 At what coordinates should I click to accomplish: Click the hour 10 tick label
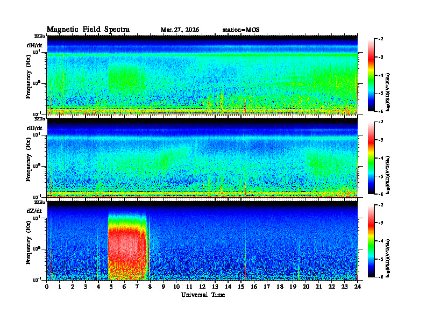[176, 287]
